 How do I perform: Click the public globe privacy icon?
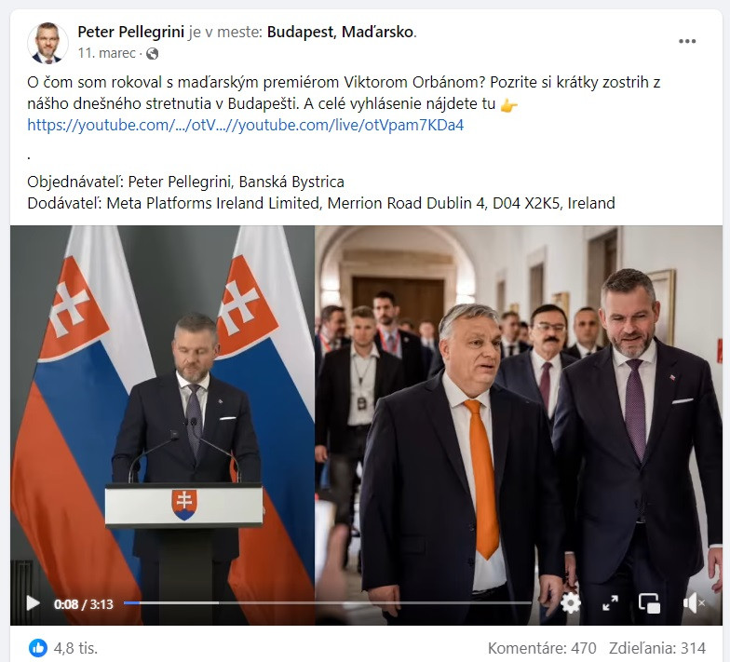tap(153, 54)
